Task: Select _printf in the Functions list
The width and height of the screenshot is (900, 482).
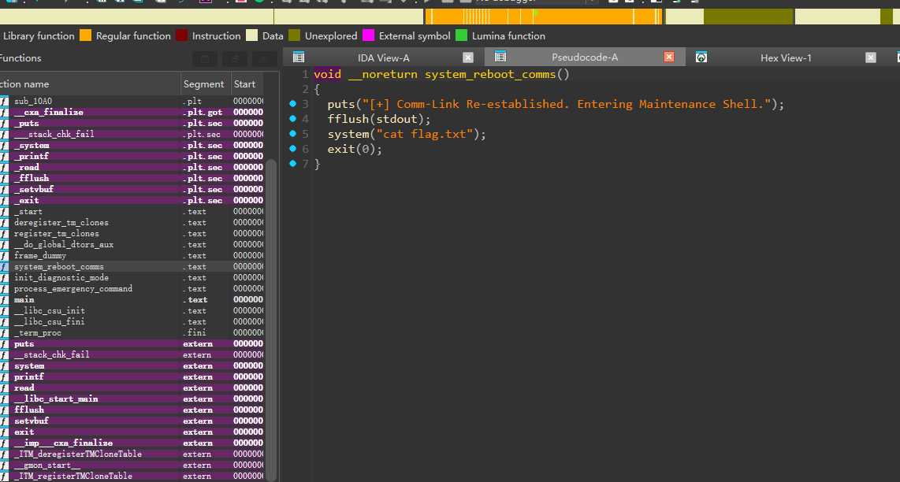Action: (x=132, y=156)
